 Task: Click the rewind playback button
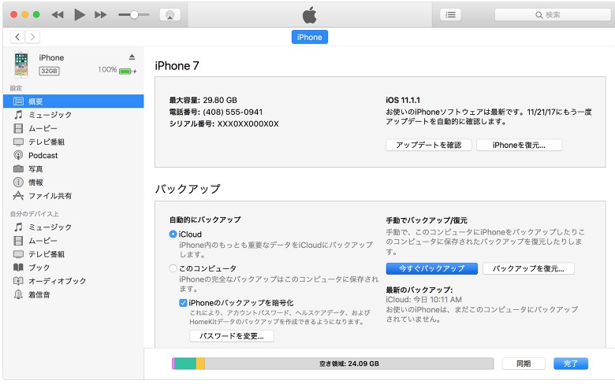pyautogui.click(x=58, y=15)
